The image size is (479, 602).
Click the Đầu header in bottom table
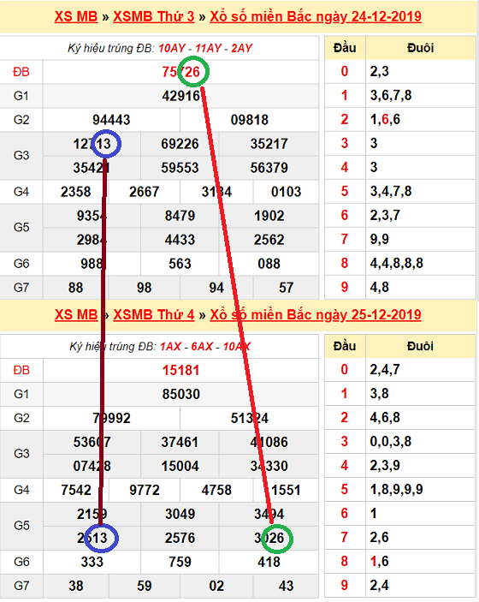(x=345, y=346)
